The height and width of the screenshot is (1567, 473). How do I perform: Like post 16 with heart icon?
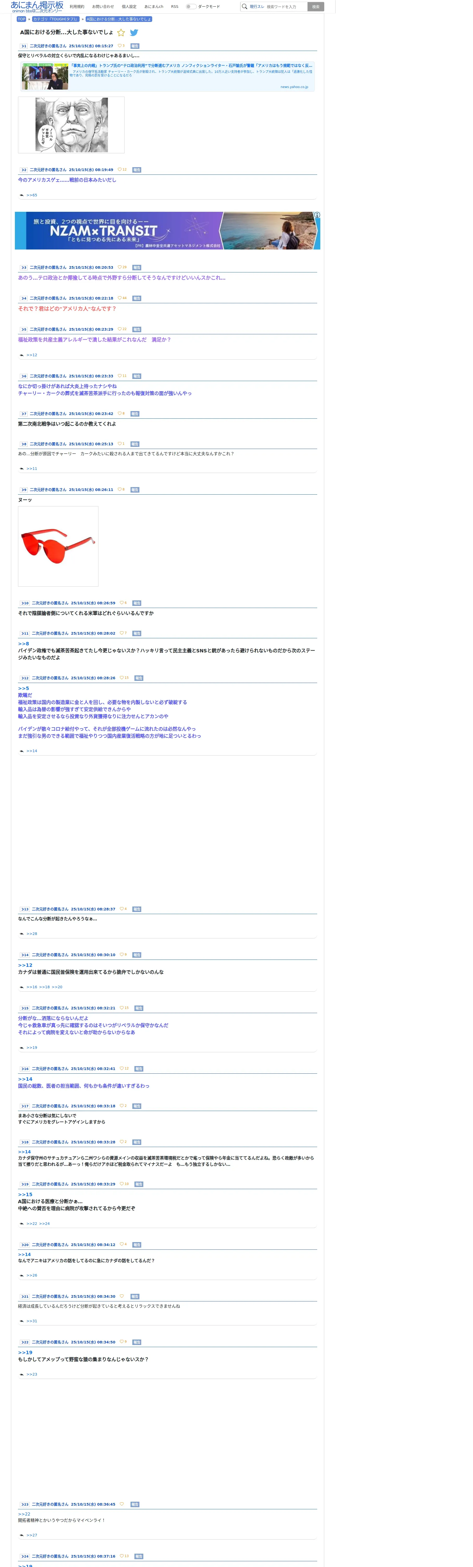[x=122, y=1068]
